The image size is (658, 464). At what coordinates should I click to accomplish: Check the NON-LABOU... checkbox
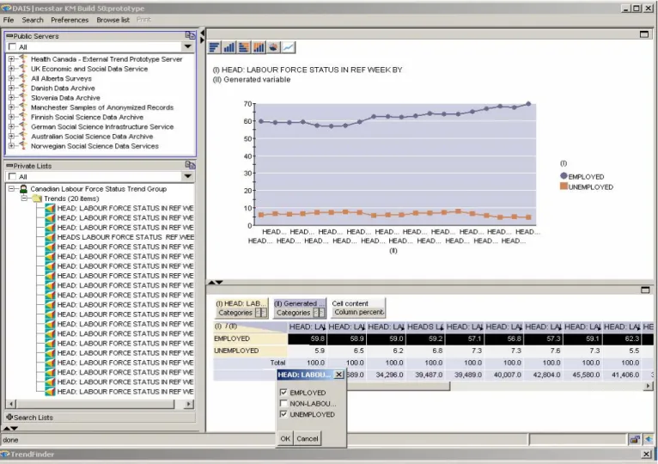pos(283,403)
